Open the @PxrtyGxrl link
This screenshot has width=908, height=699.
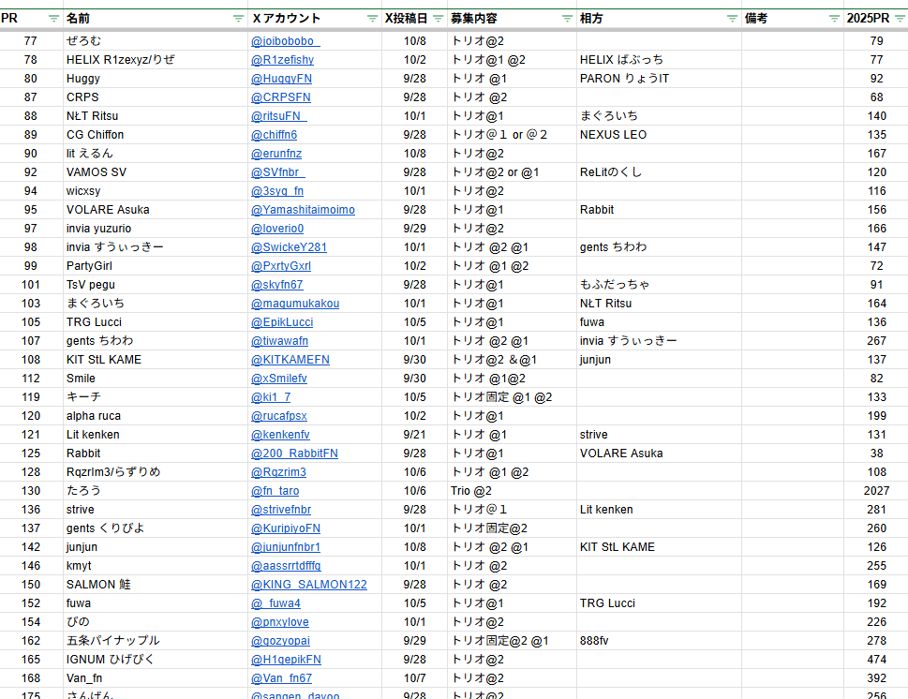click(281, 266)
